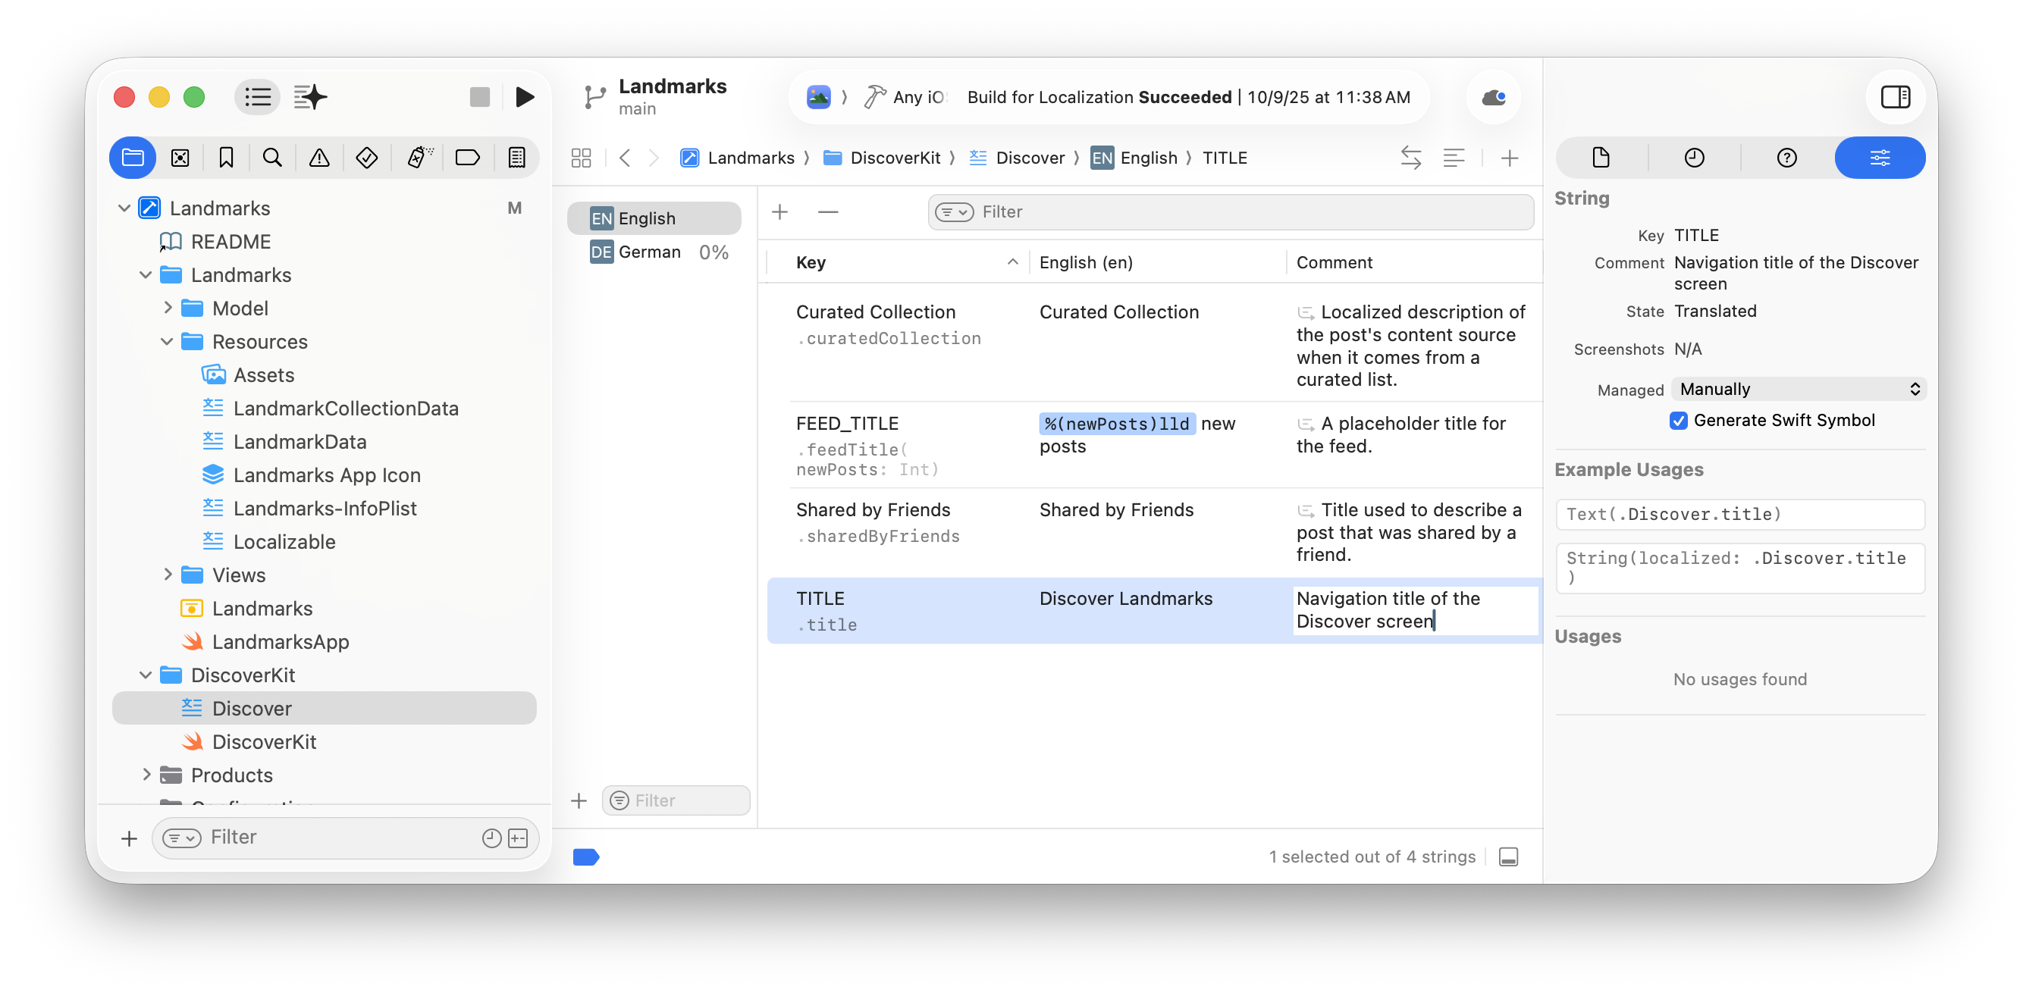Collapse the Landmarks project root
The width and height of the screenshot is (2023, 996).
coord(124,208)
